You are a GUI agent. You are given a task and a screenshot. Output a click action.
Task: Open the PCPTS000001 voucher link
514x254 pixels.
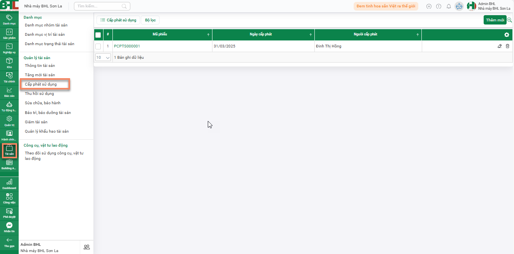(127, 46)
